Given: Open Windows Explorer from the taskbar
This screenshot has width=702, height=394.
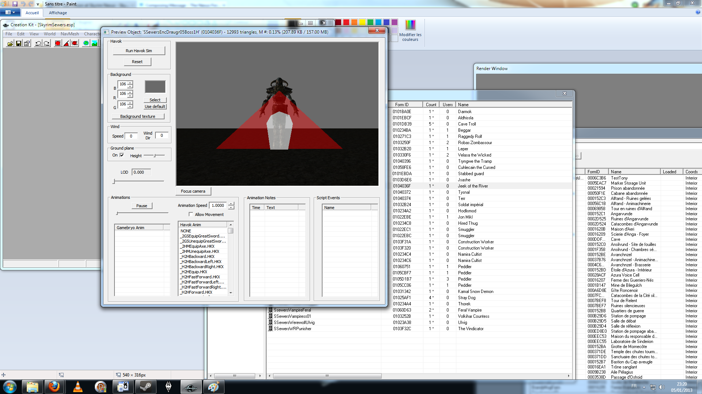Looking at the screenshot, I should pyautogui.click(x=32, y=387).
